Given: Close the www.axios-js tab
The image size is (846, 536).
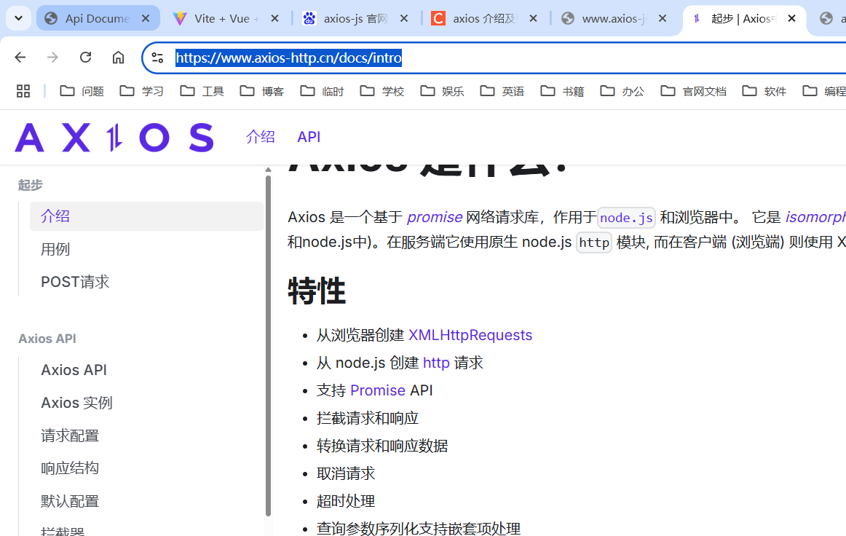Looking at the screenshot, I should point(663,18).
